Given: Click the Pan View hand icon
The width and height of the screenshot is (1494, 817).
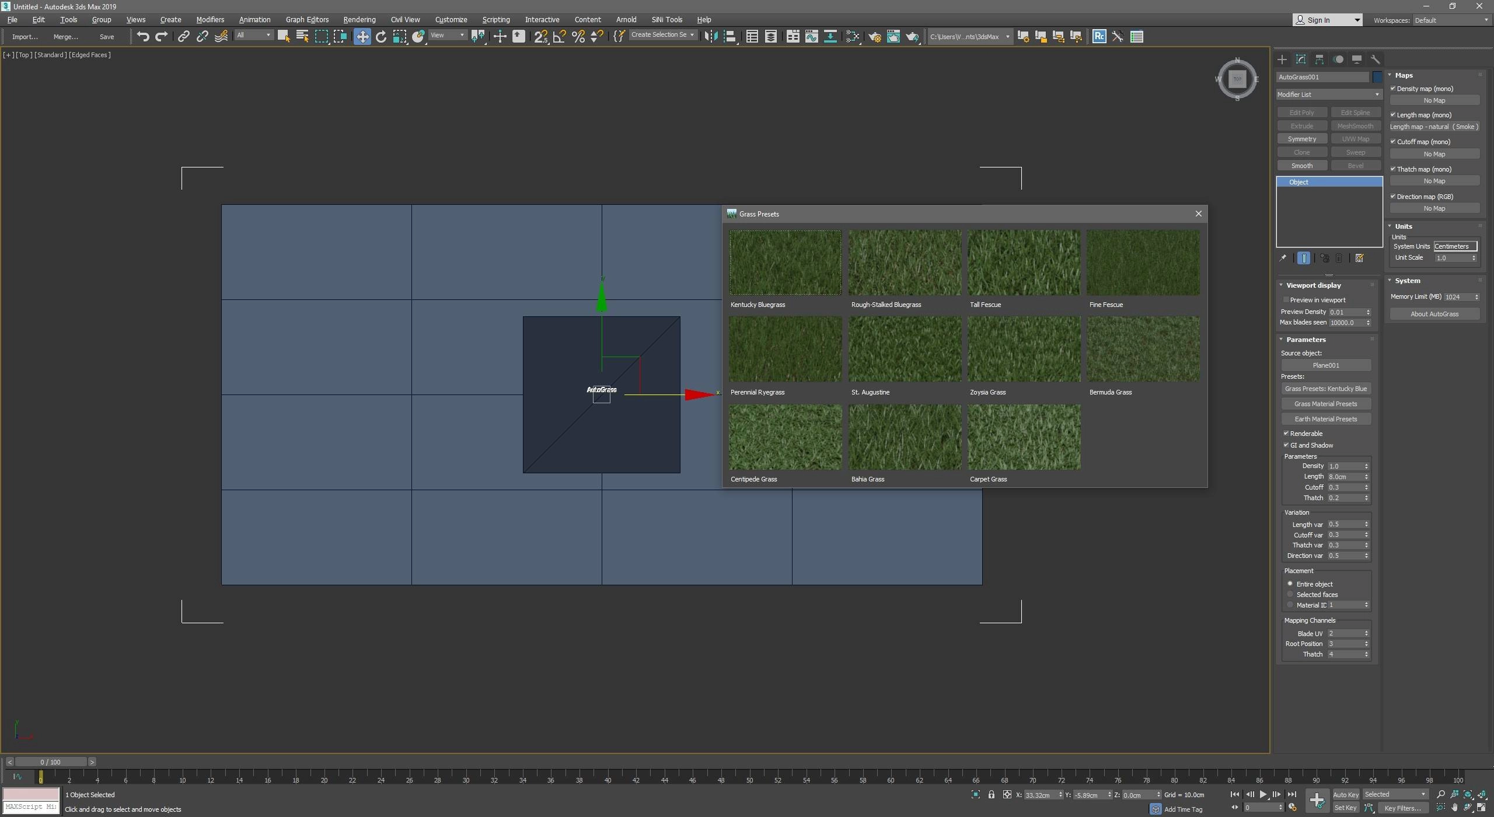Looking at the screenshot, I should pos(1454,808).
